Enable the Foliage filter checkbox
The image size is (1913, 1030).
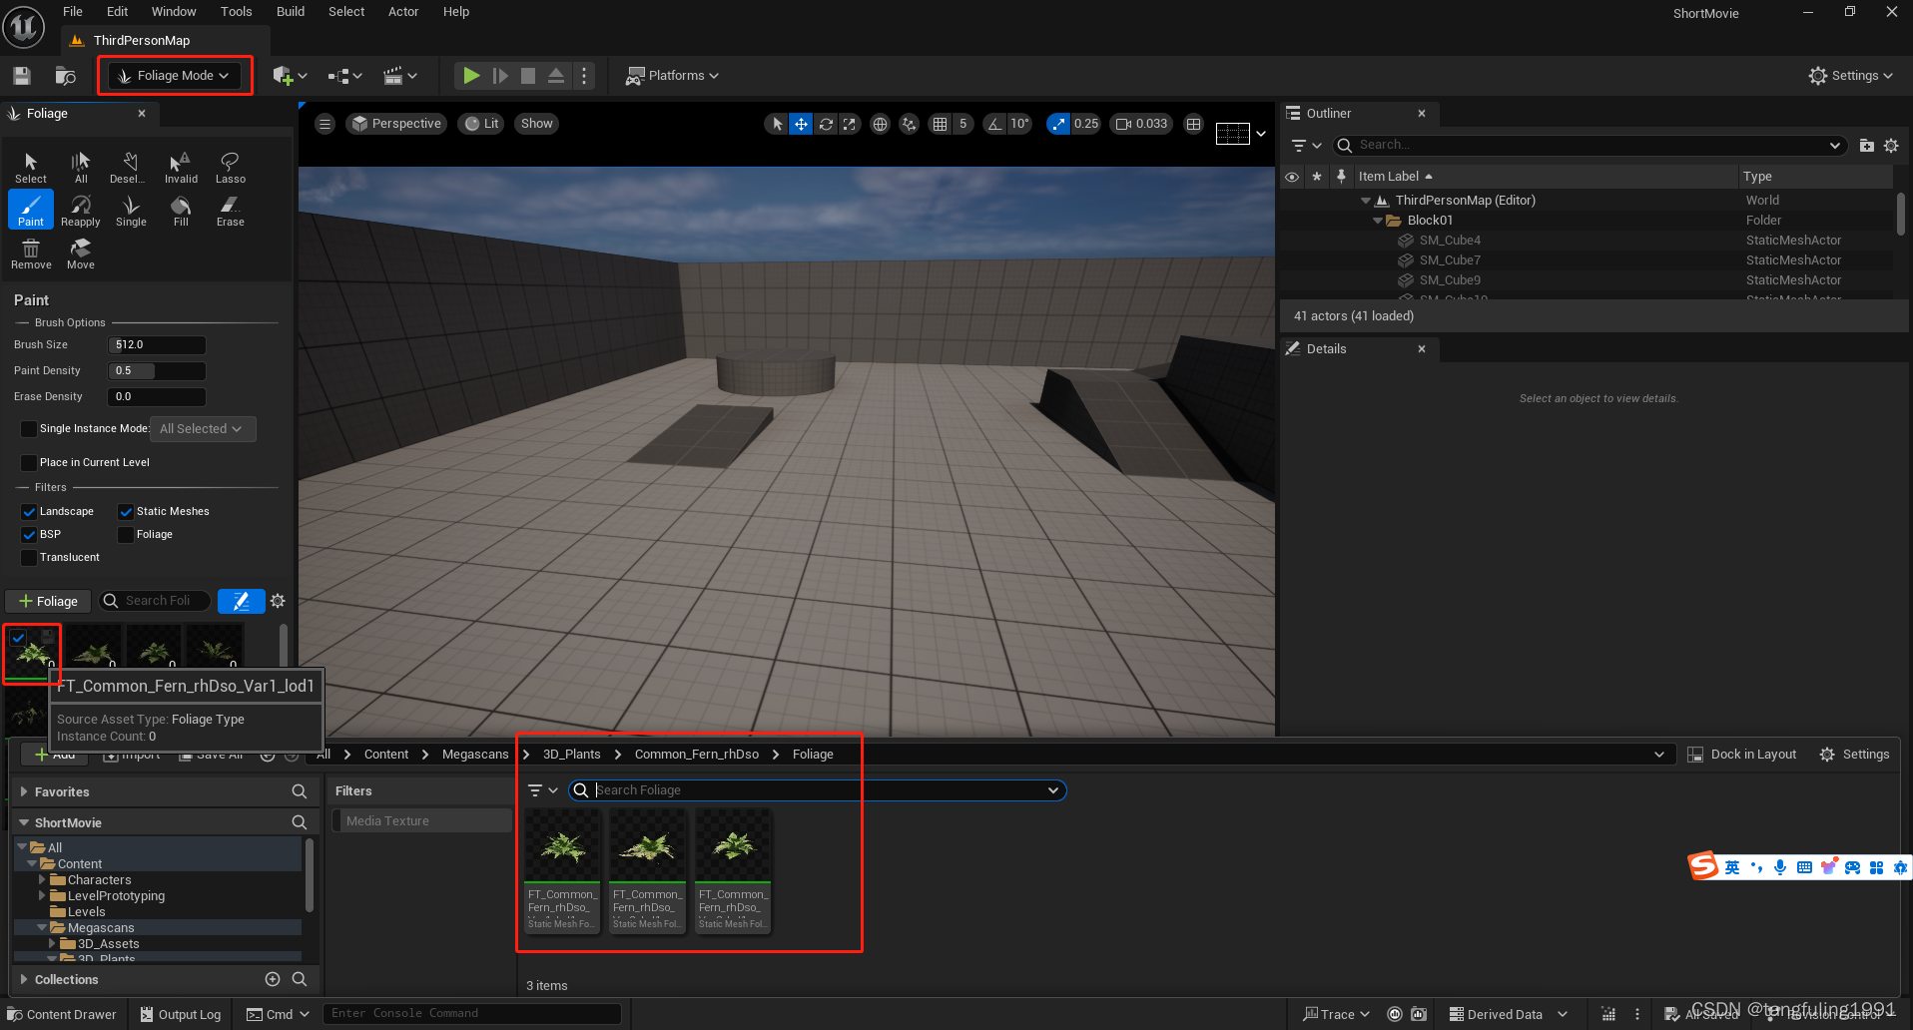(x=126, y=535)
